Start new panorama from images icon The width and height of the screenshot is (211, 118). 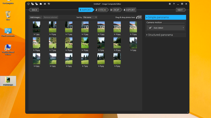coord(32,4)
